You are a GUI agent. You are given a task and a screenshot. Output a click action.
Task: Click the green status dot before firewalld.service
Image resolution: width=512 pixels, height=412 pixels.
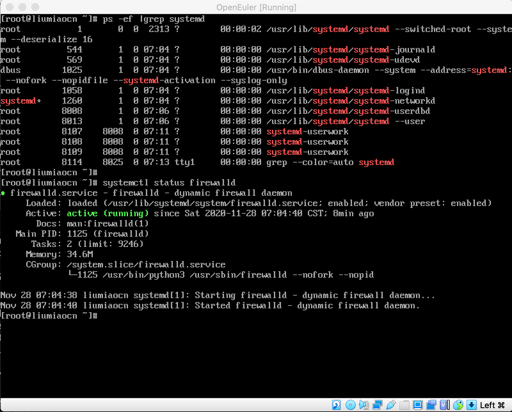tap(3, 193)
